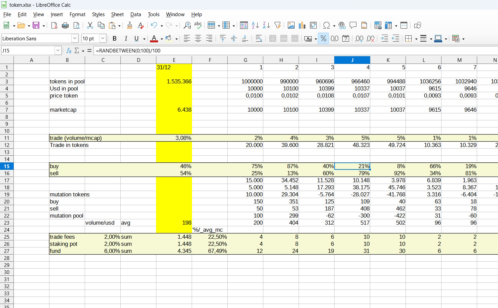This screenshot has width=498, height=308.
Task: Select row 15 header
Action: coord(7,166)
